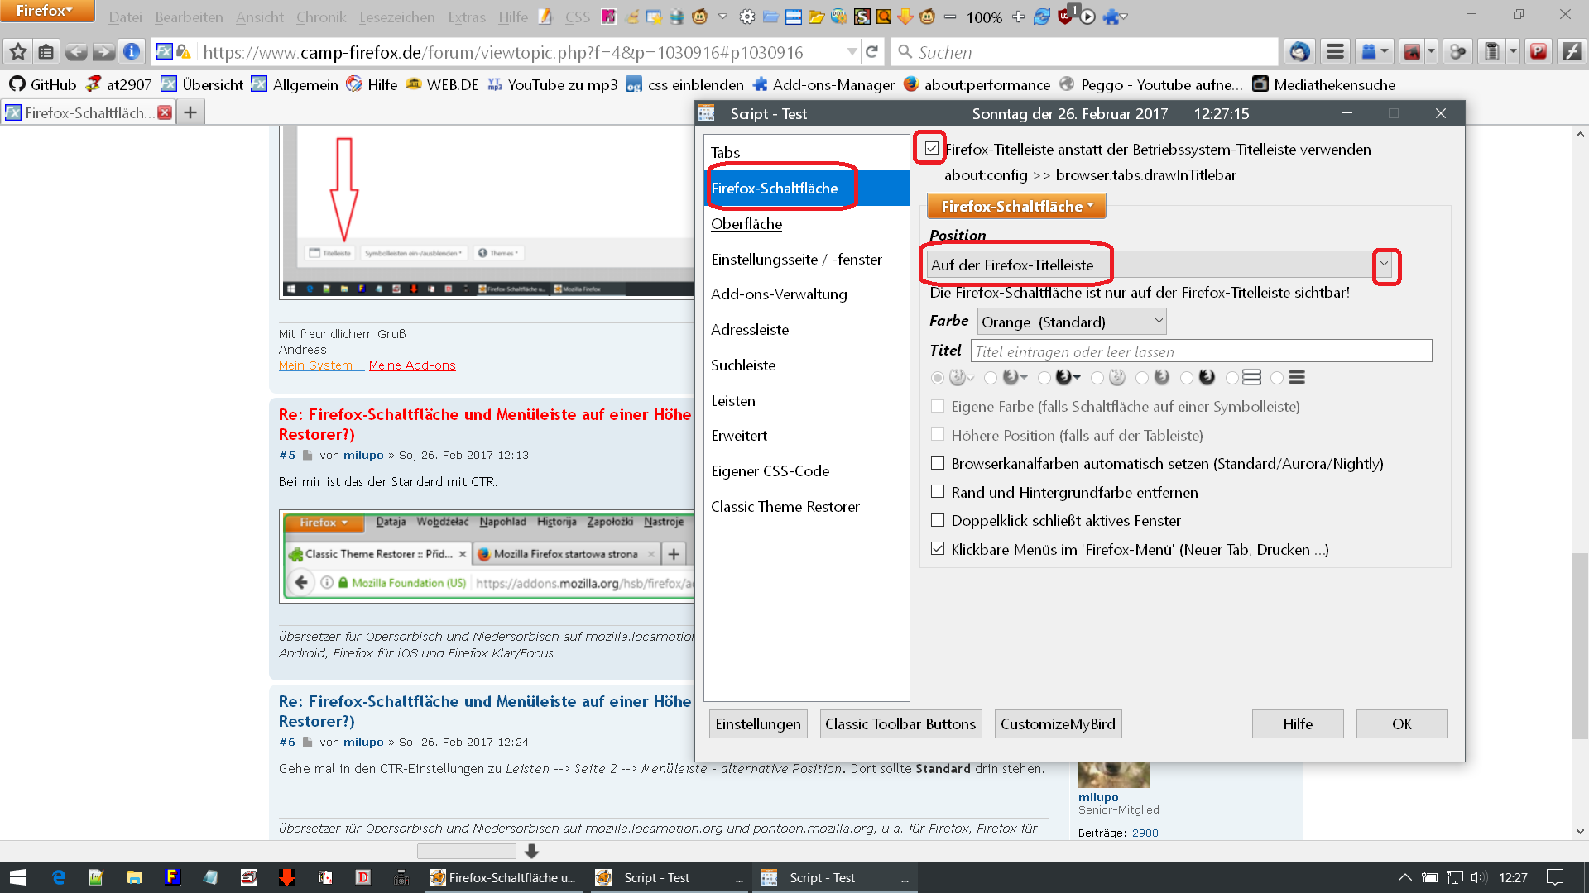
Task: Click the Classic Toolbar Buttons button
Action: 900,723
